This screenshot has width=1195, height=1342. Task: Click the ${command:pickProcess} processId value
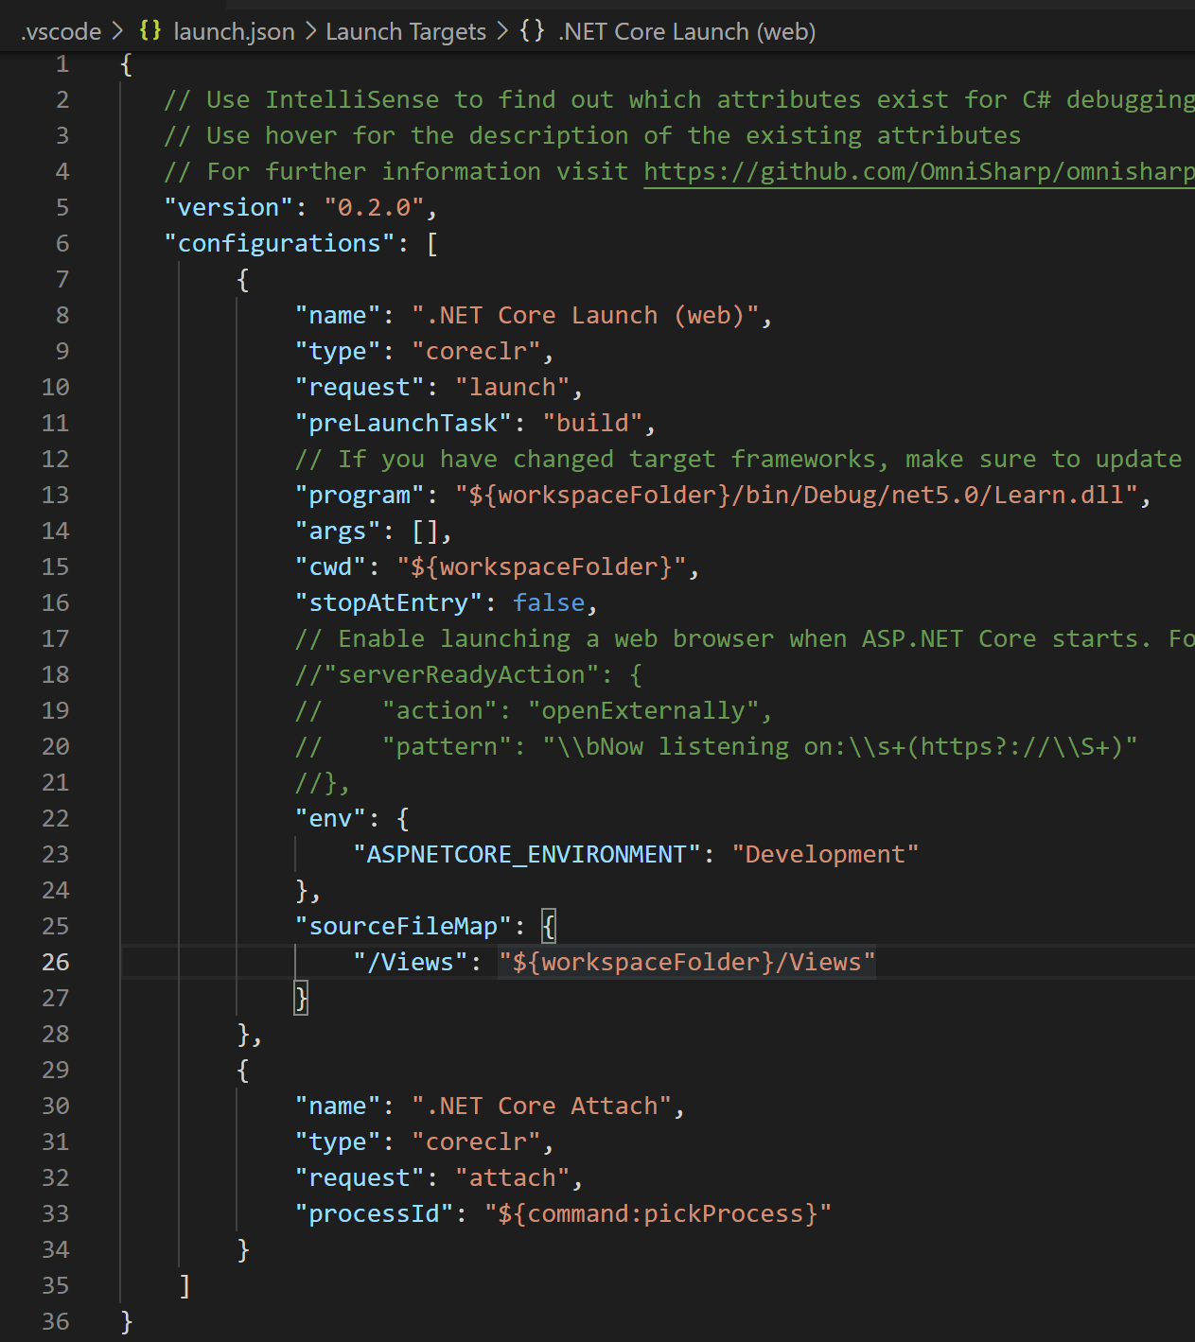[x=658, y=1213]
